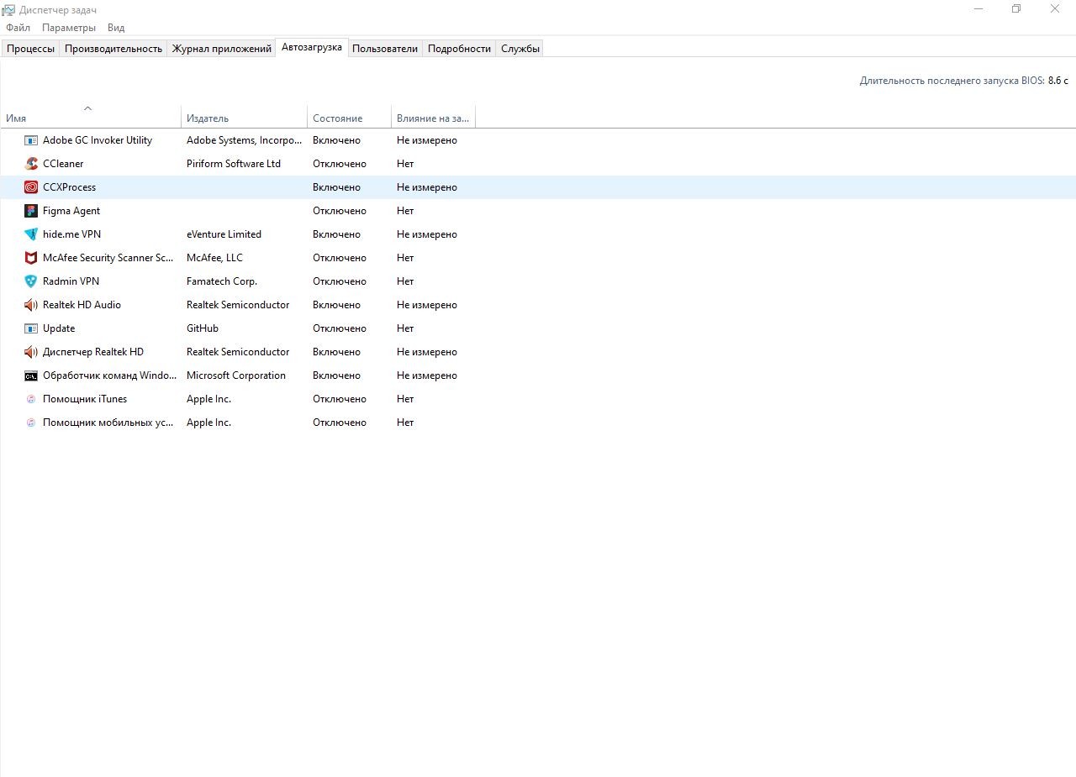This screenshot has height=777, width=1076.
Task: Select the hide.me VPN name text
Action: (71, 234)
